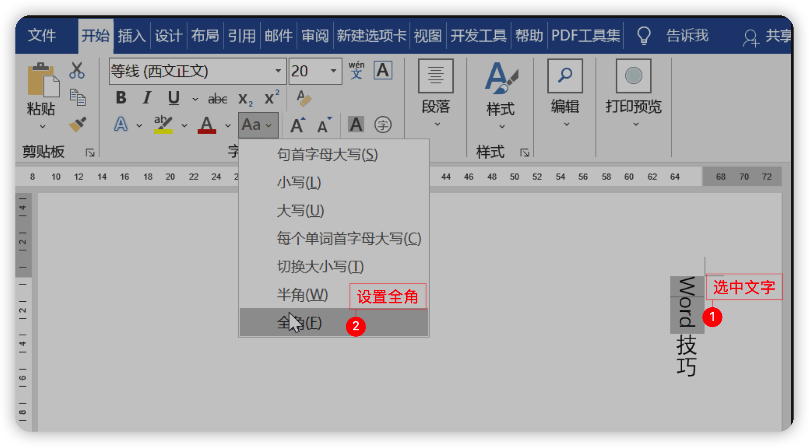This screenshot has width=809, height=447.
Task: Clear all formatting with eraser icon
Action: click(303, 98)
